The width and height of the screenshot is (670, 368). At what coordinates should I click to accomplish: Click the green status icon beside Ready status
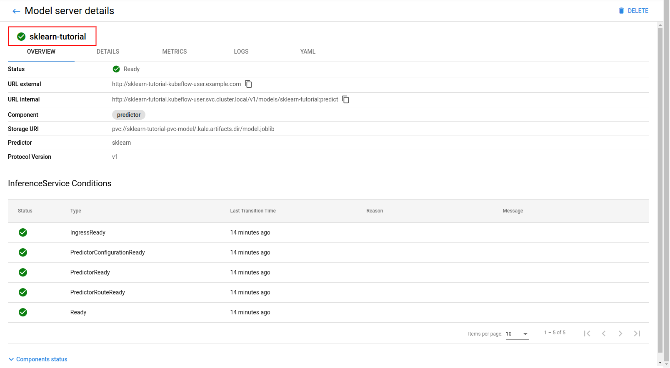[116, 69]
